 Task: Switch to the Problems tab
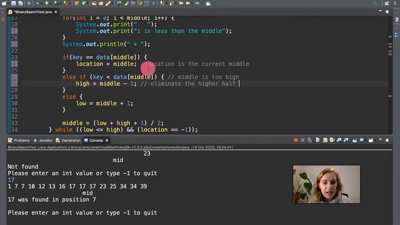pos(19,140)
